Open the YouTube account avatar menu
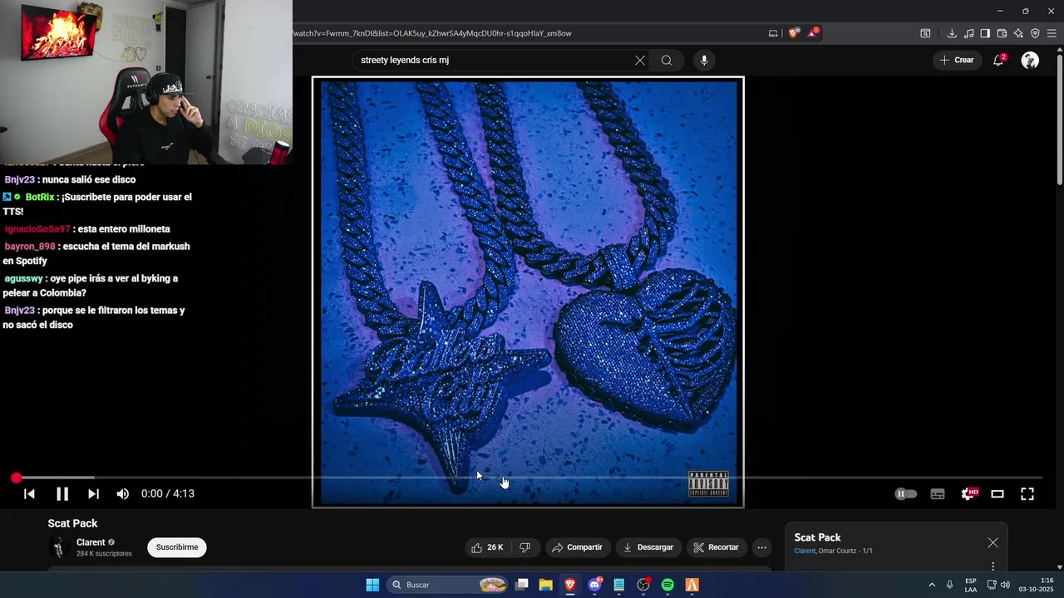Viewport: 1064px width, 598px height. 1030,60
